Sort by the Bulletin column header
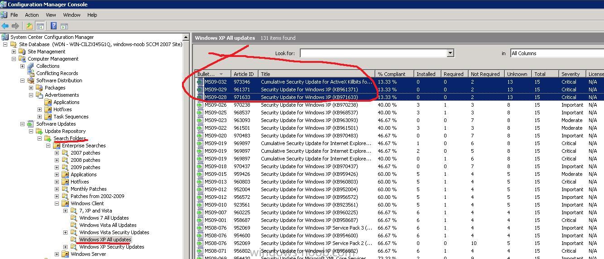 [x=212, y=74]
